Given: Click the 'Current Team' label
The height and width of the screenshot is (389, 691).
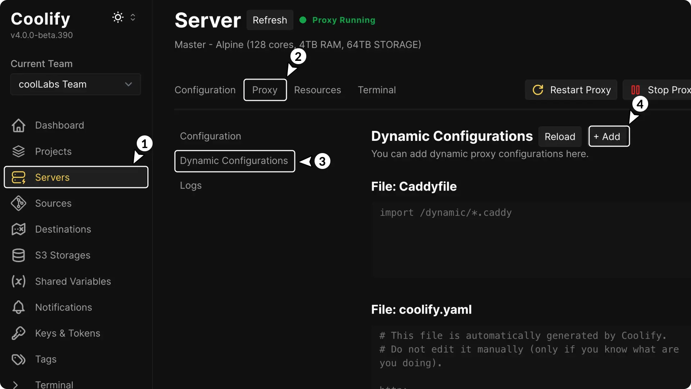Looking at the screenshot, I should (x=42, y=64).
